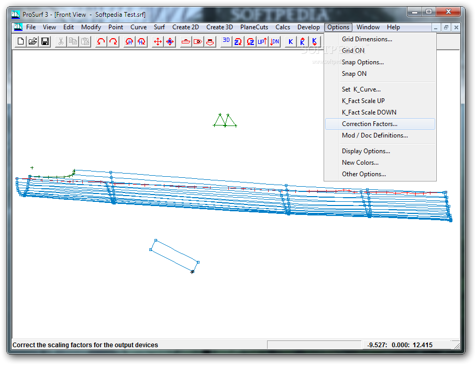Viewport: 476px width, 365px height.
Task: Click the Copy toolbar icon
Action: point(73,41)
